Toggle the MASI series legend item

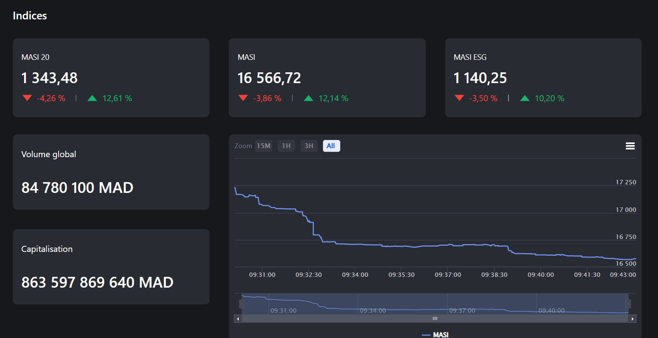(435, 335)
